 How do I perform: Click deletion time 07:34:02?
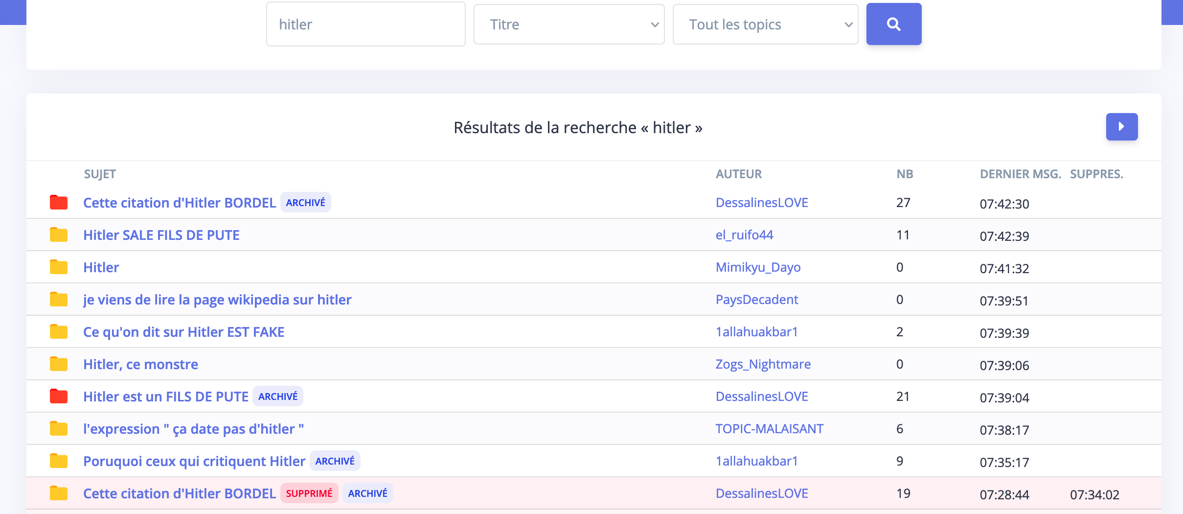pyautogui.click(x=1094, y=495)
